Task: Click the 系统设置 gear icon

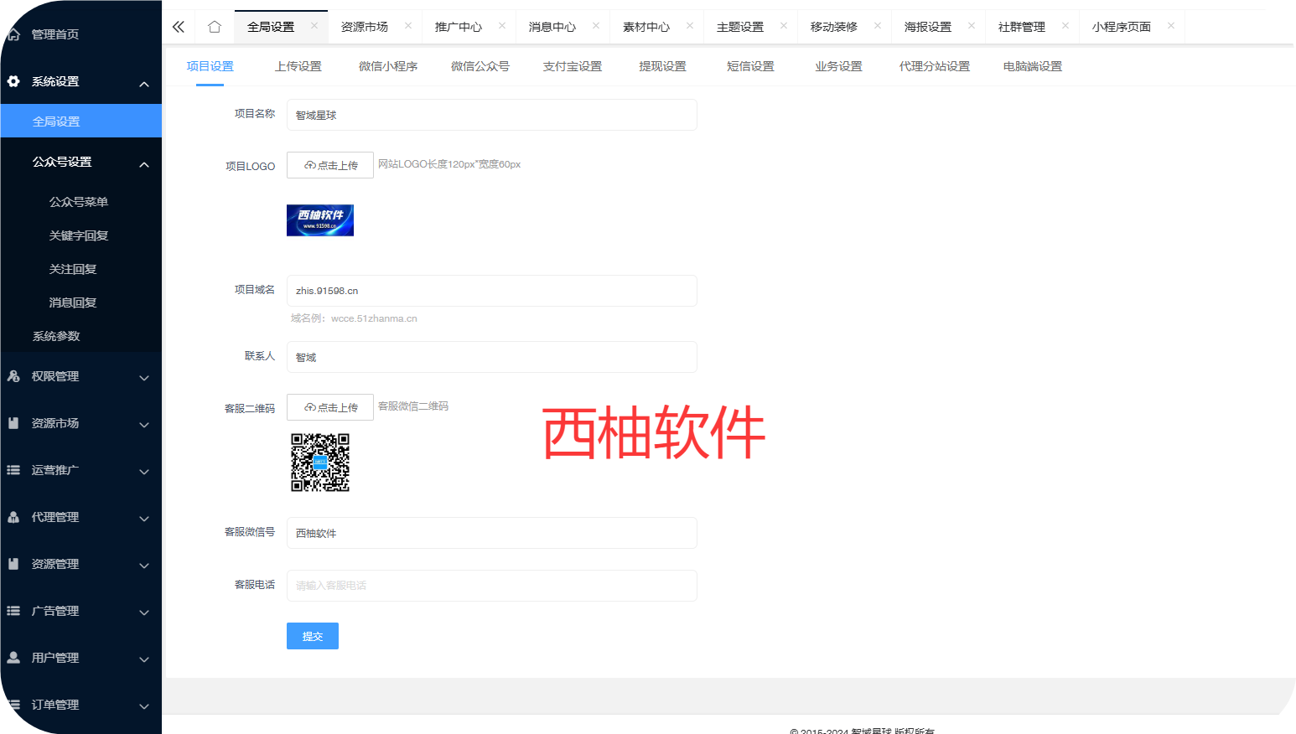Action: point(13,81)
